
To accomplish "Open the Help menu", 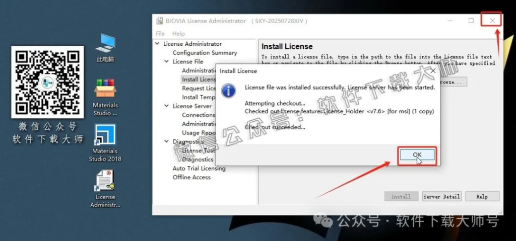I will coord(178,34).
